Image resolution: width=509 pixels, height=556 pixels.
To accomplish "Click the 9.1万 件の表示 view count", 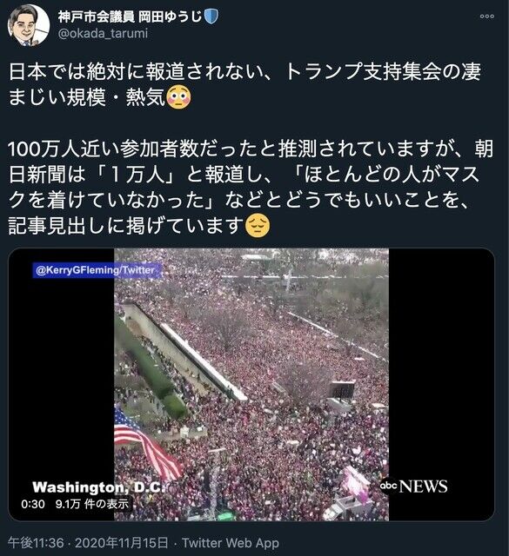I will [92, 504].
